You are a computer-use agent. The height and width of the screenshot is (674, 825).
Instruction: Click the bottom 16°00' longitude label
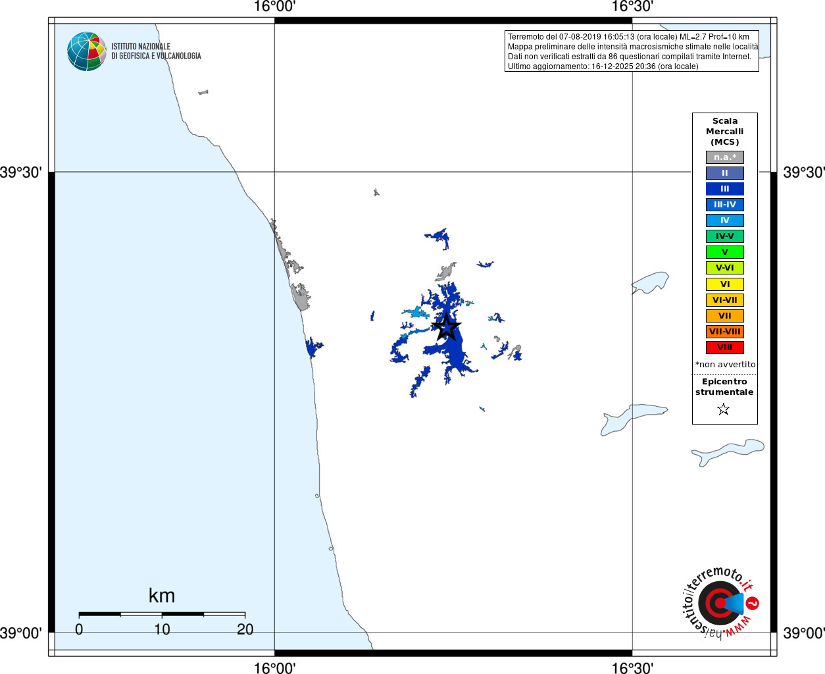click(274, 667)
